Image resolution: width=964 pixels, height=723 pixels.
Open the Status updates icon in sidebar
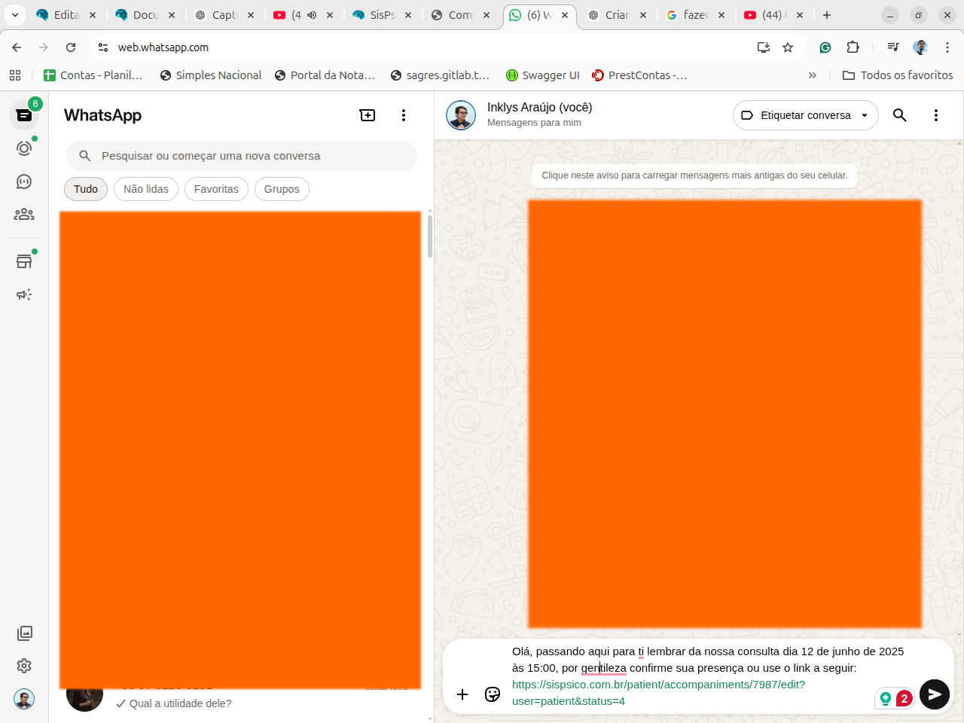[24, 148]
